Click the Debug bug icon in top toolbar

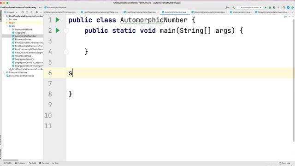click(270, 7)
